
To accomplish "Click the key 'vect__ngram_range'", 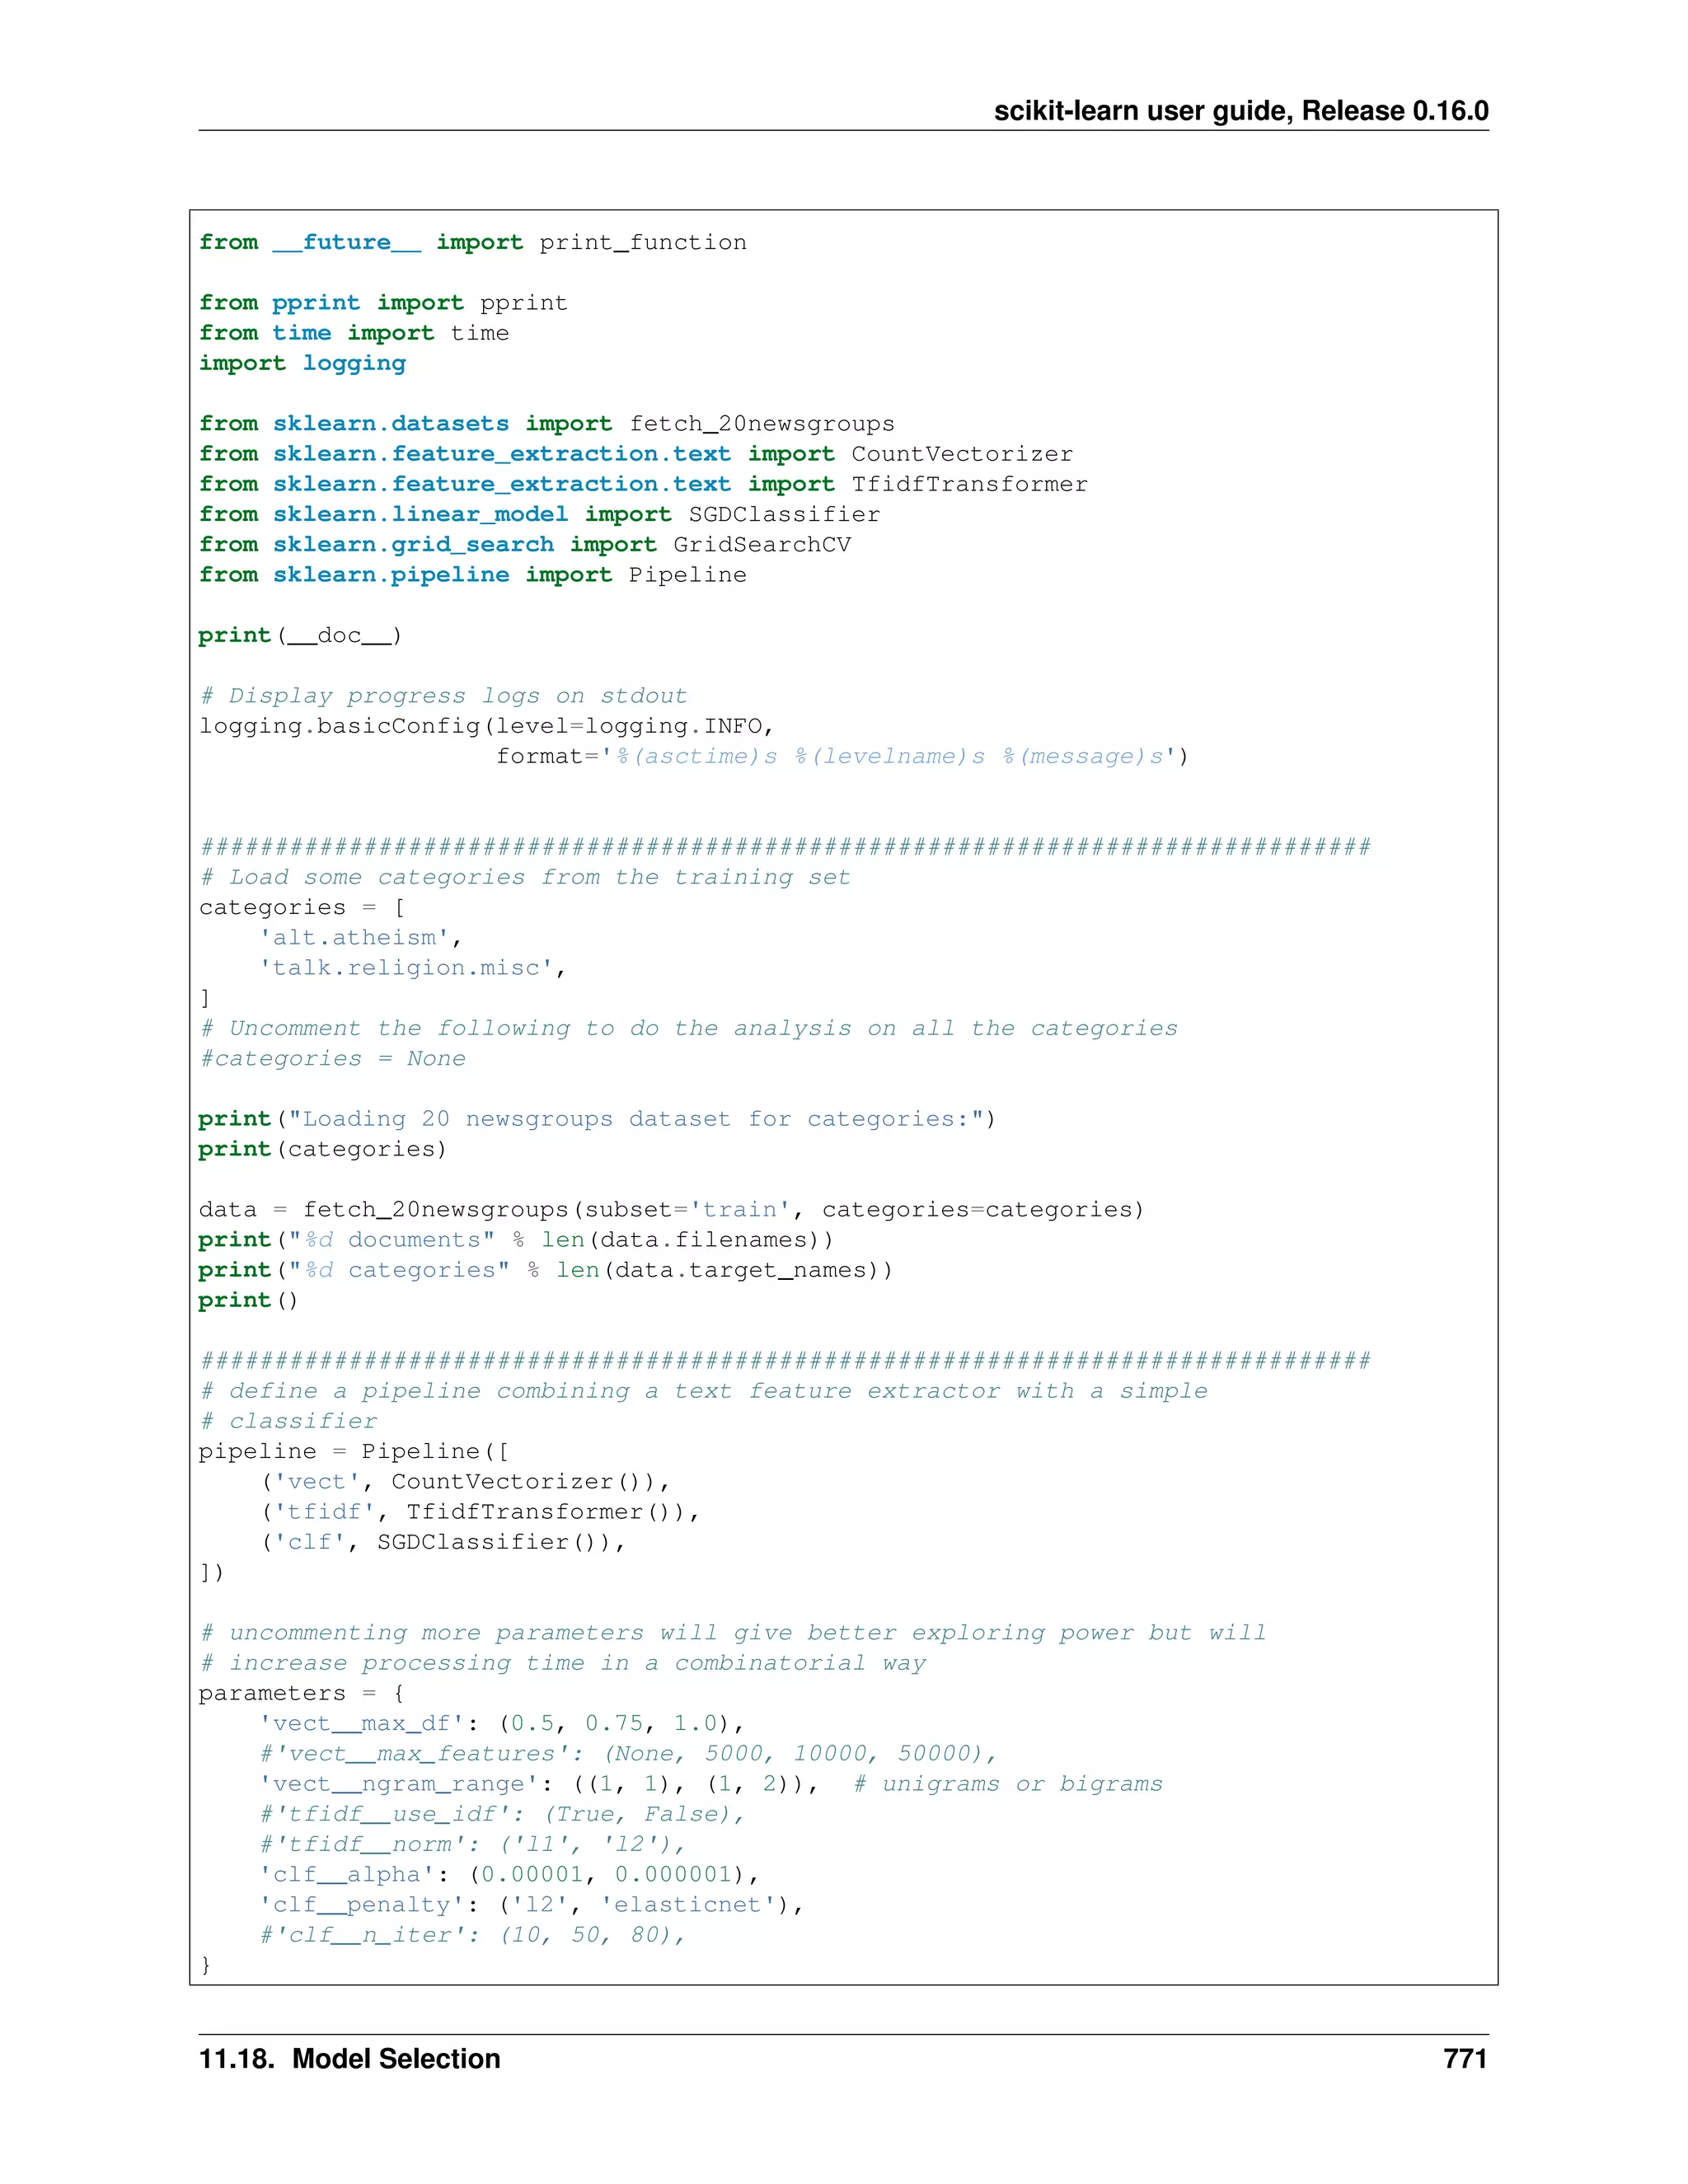I will pyautogui.click(x=399, y=1785).
